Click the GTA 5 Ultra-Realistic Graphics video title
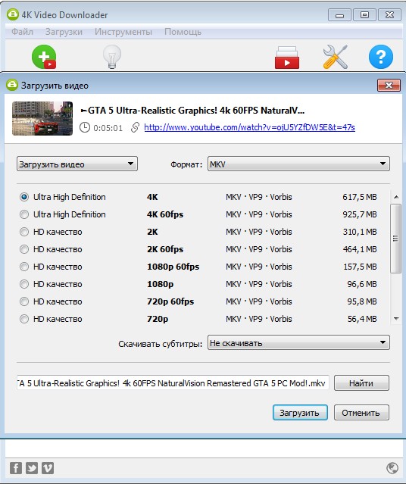 pyautogui.click(x=192, y=111)
